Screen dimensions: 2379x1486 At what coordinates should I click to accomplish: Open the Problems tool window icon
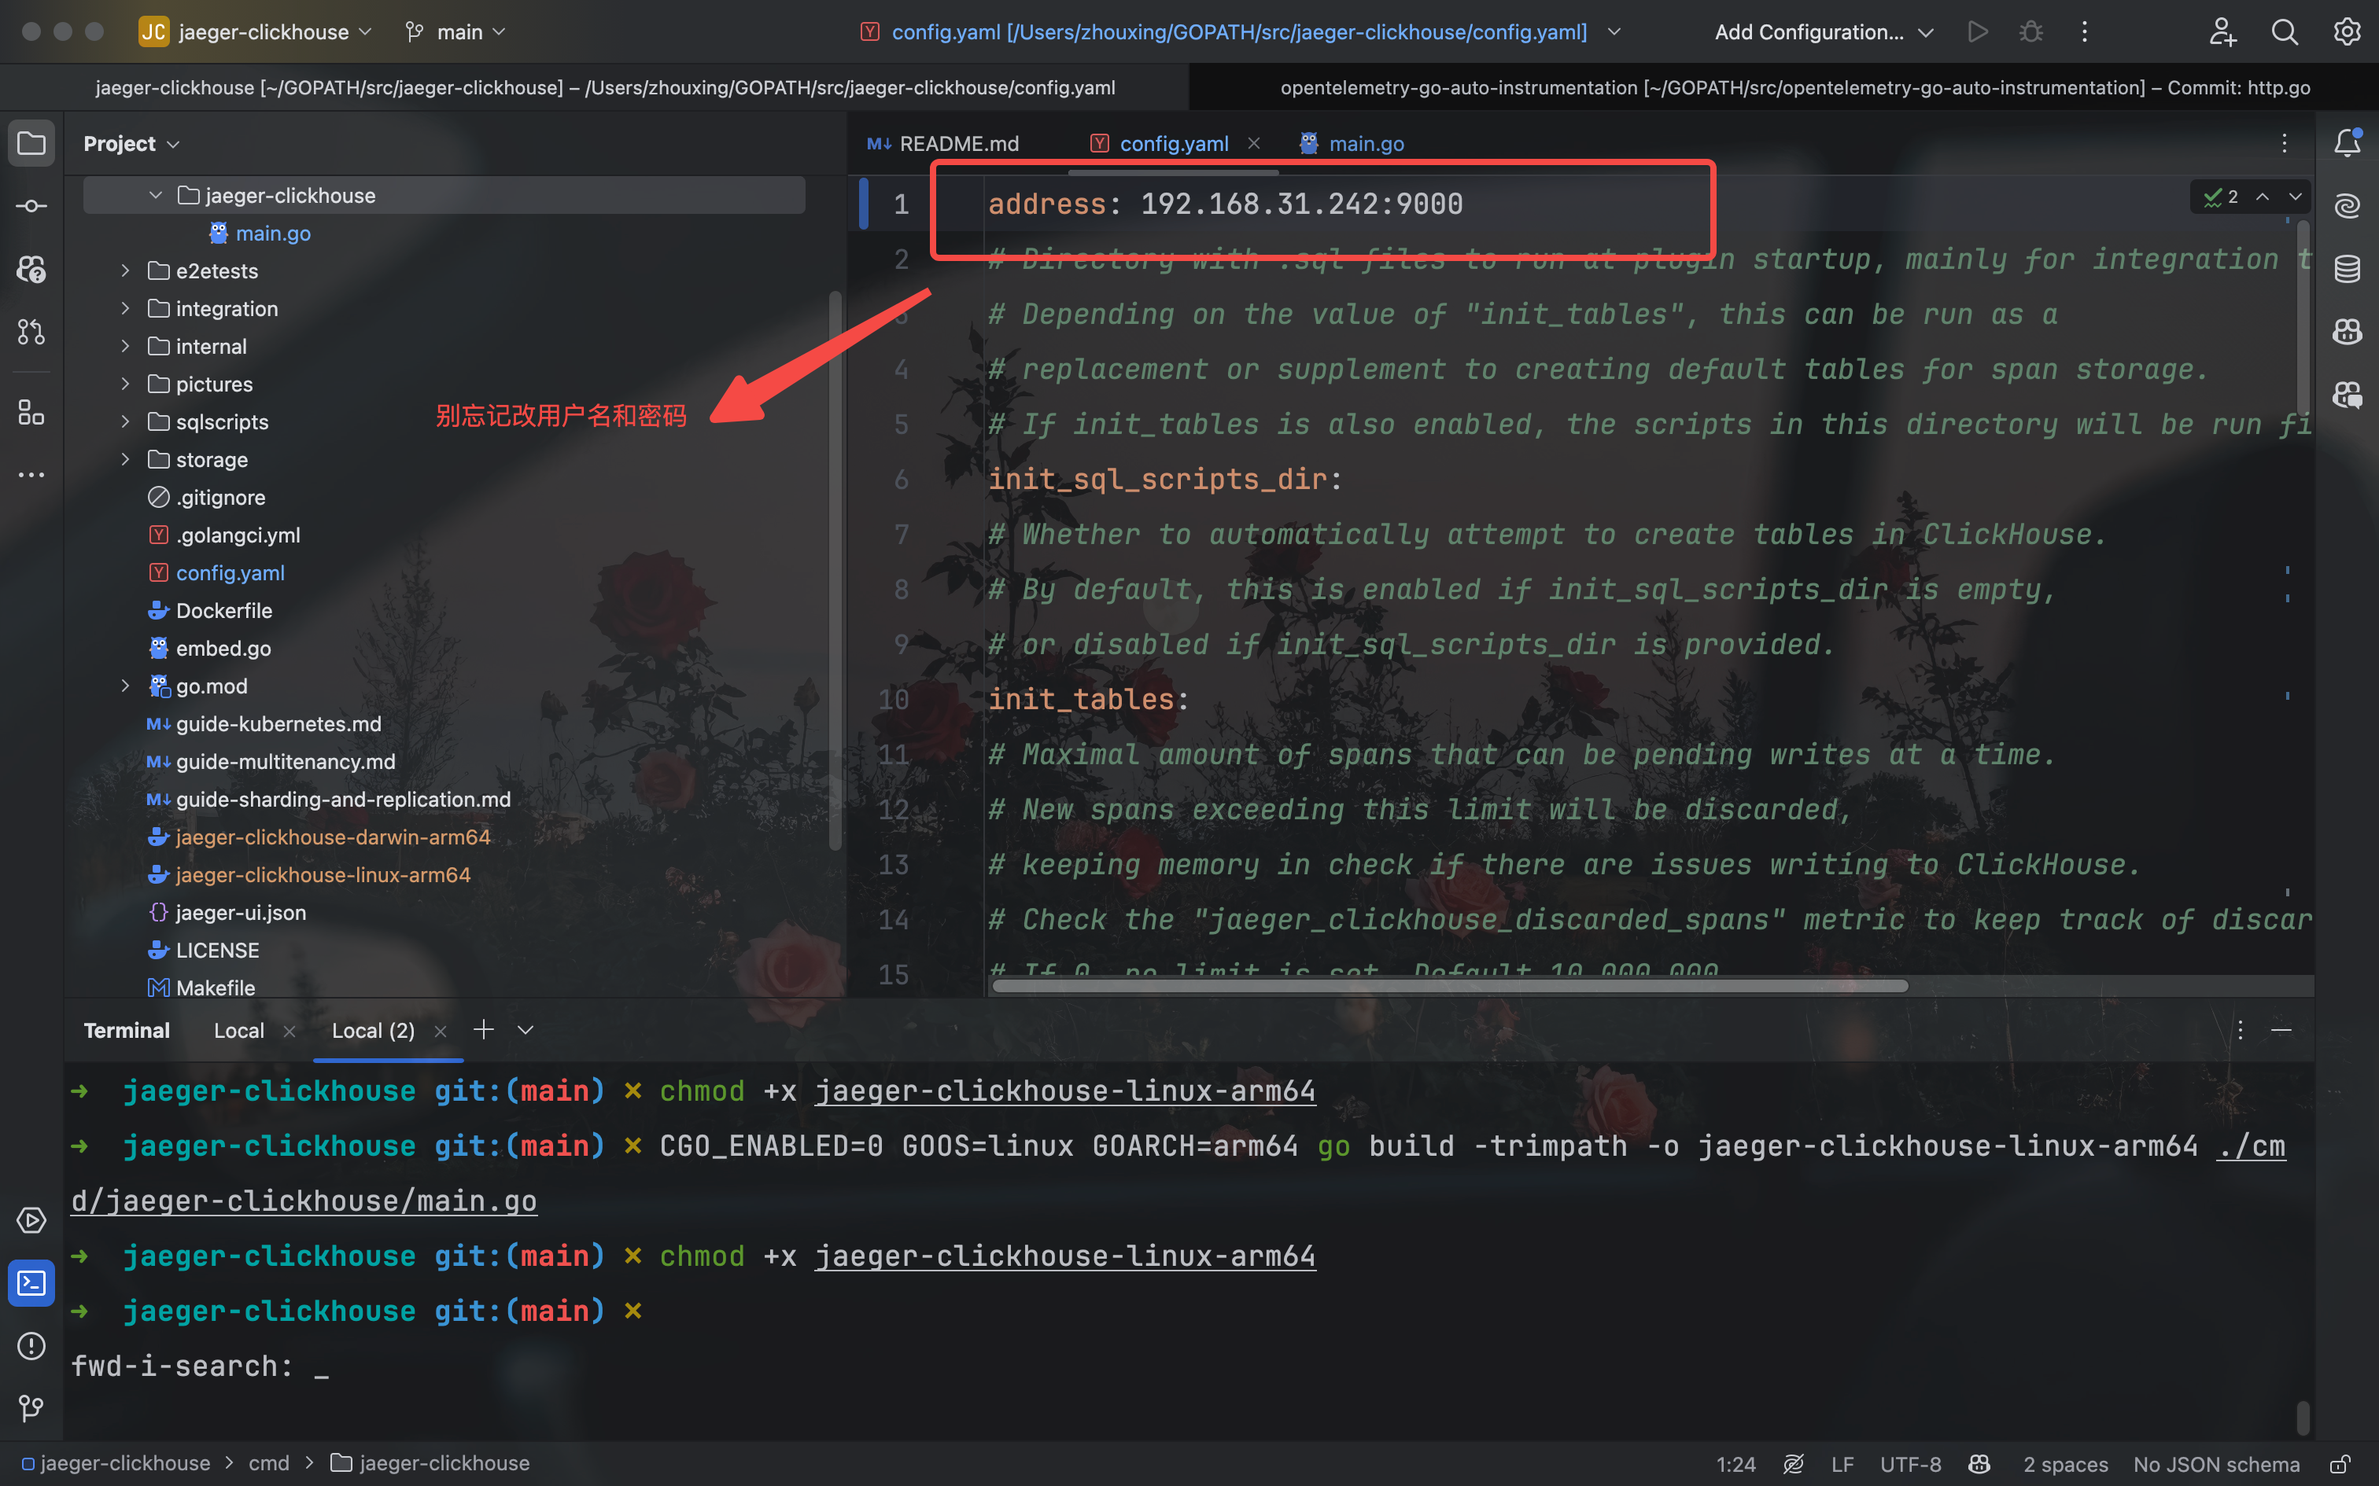[x=31, y=1345]
